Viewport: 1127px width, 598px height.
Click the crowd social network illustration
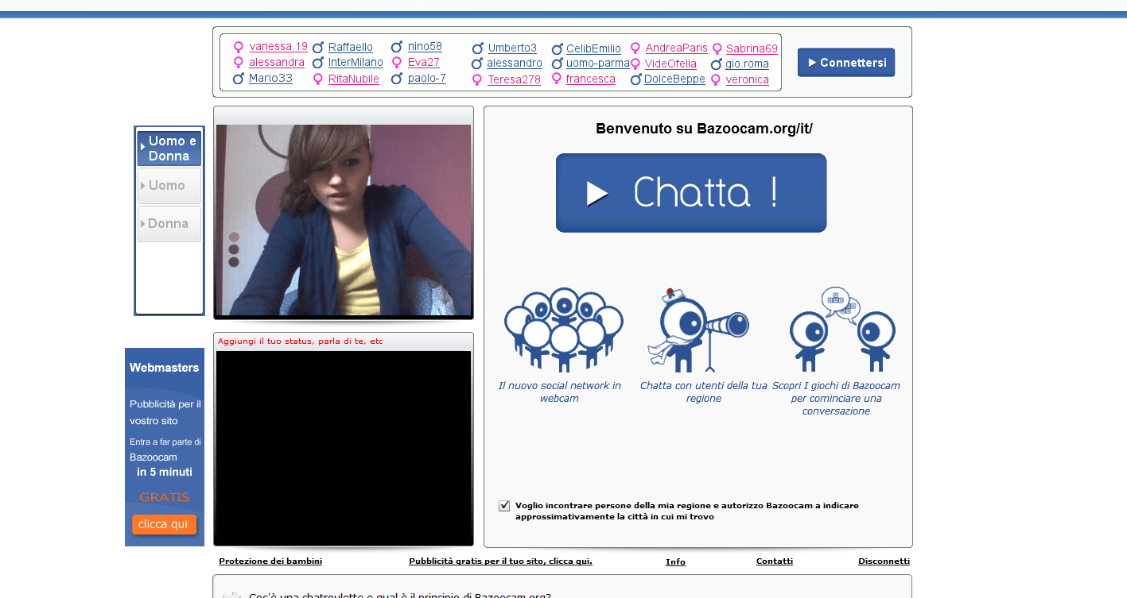pos(563,330)
